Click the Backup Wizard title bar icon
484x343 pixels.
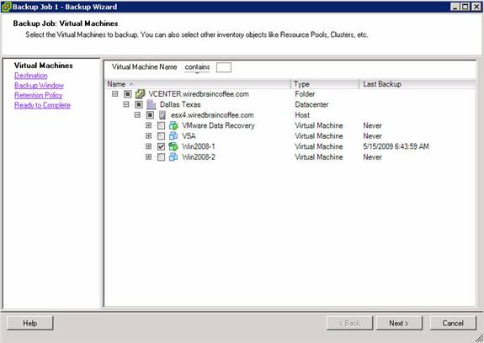[6, 7]
